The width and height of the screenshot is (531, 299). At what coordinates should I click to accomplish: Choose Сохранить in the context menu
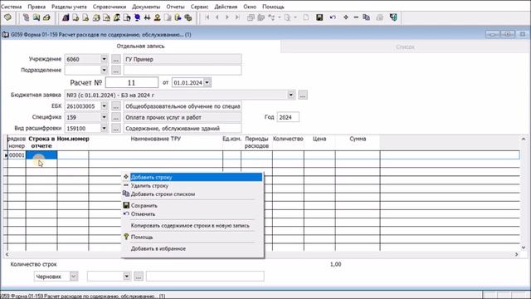click(x=192, y=205)
